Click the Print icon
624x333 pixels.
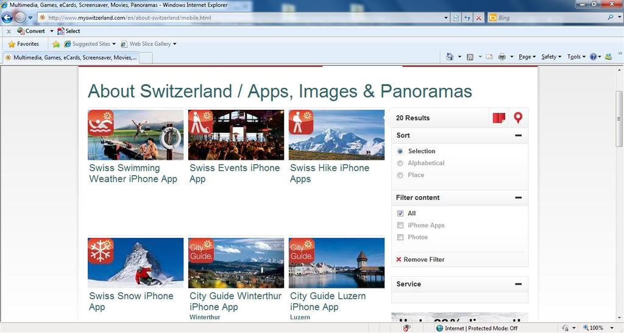click(502, 57)
